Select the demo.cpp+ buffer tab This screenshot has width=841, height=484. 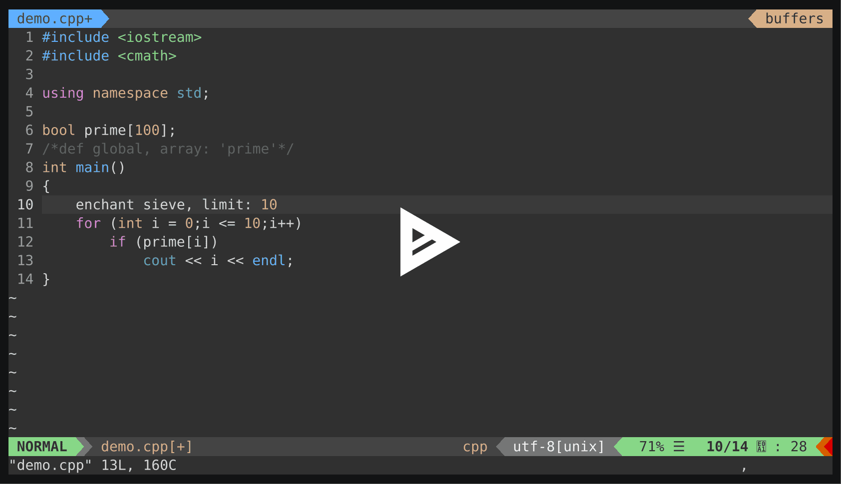(x=55, y=19)
